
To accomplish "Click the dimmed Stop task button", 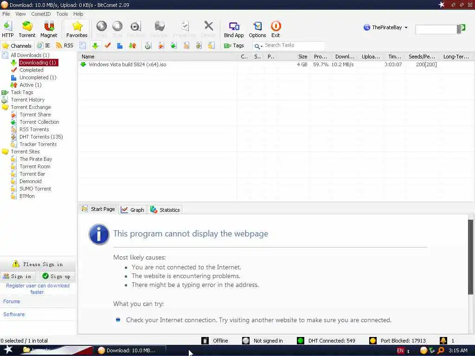I will [117, 29].
